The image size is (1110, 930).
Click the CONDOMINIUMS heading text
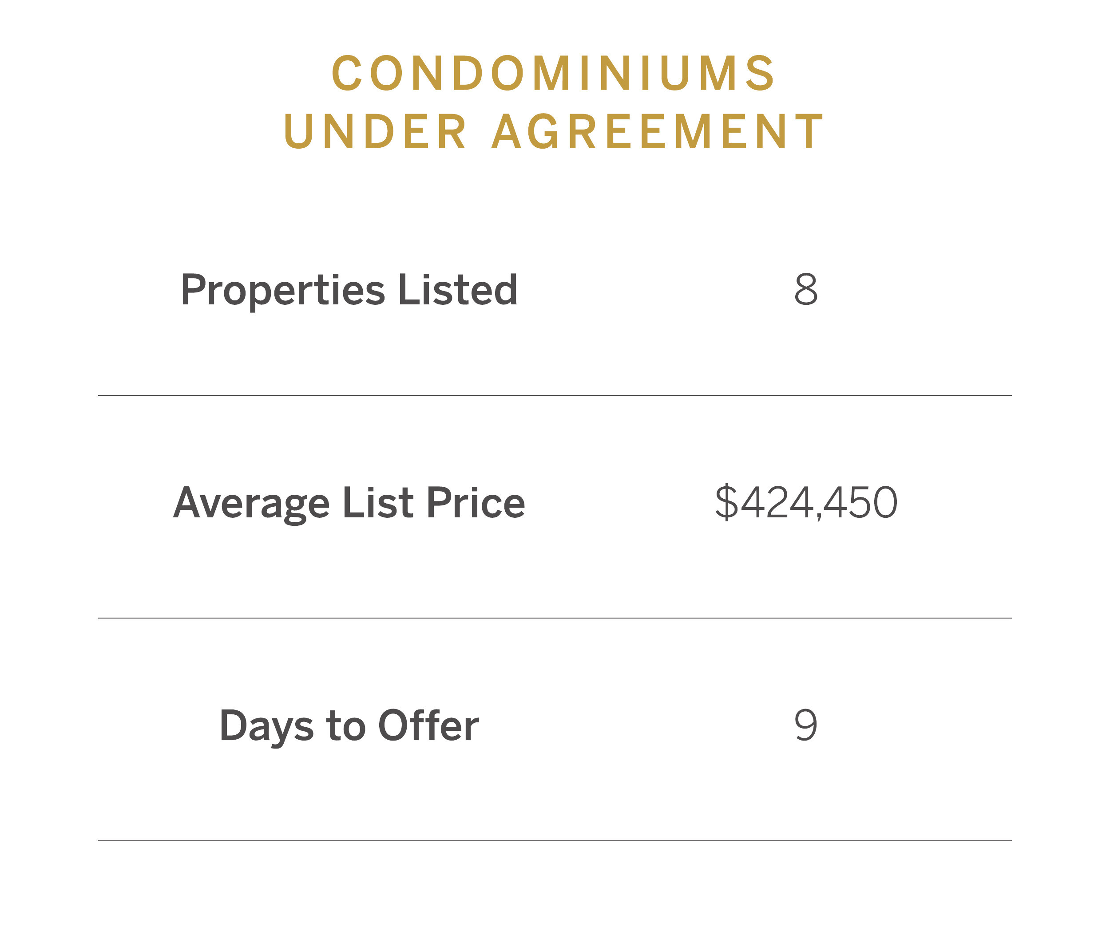pyautogui.click(x=553, y=73)
